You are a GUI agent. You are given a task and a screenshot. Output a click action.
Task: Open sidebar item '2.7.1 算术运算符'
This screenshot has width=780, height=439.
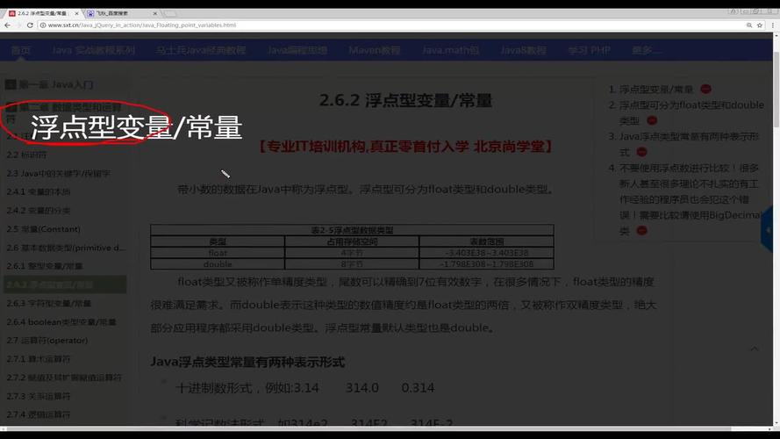[39, 359]
